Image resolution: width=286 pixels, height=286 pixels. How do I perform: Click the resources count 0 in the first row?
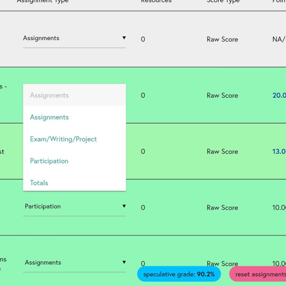(x=143, y=40)
